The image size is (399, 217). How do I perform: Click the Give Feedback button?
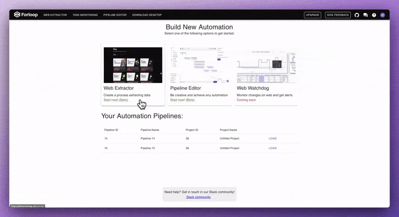click(338, 15)
